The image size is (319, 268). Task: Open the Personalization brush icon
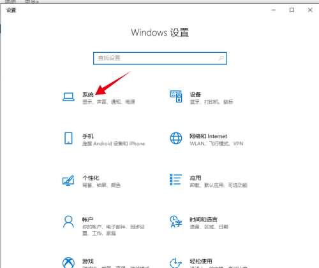[68, 180]
